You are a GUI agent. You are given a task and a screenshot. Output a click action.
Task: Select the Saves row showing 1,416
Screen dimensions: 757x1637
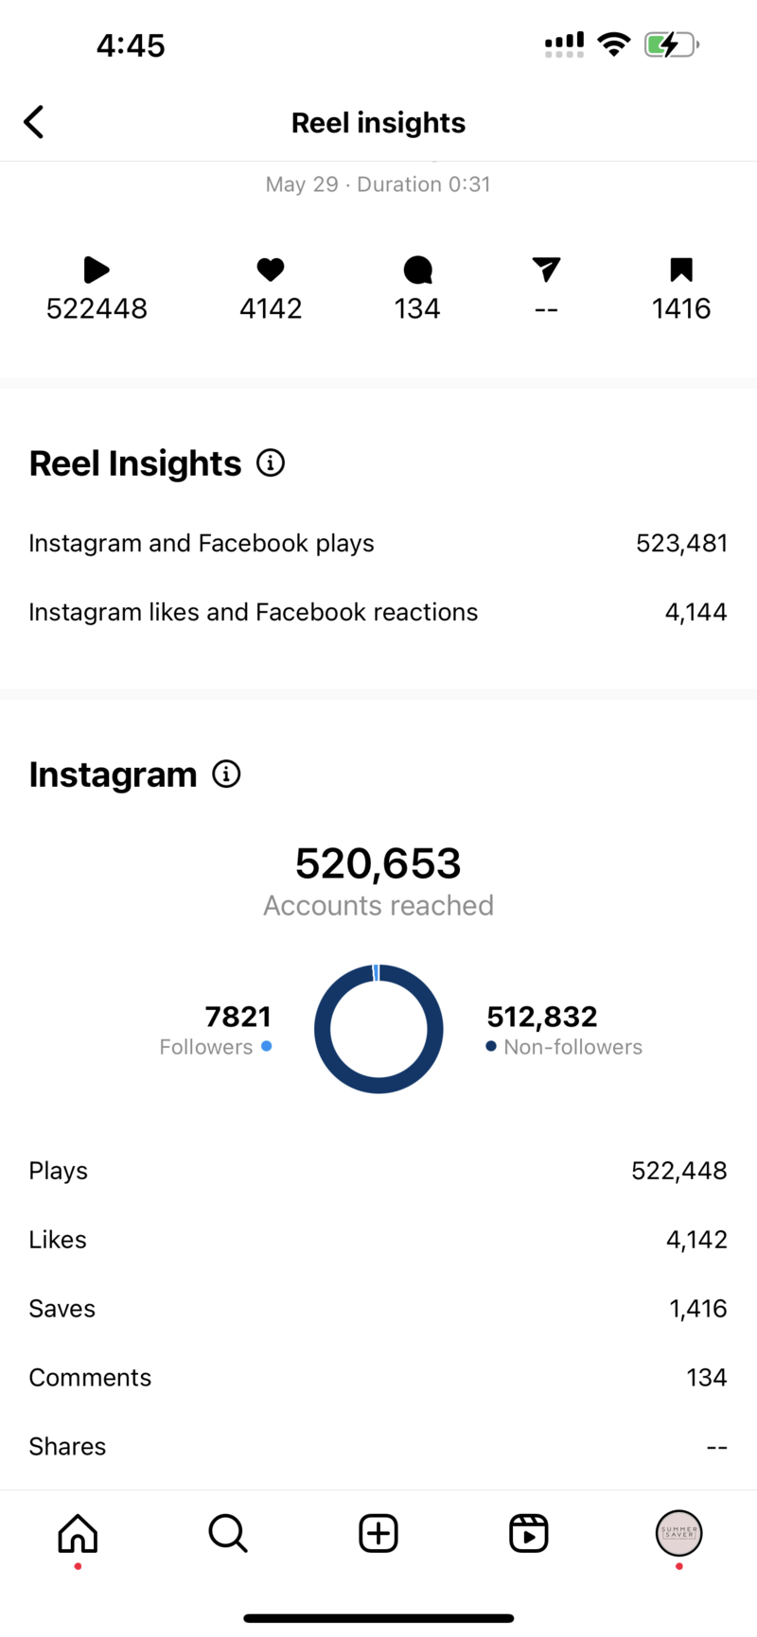pos(378,1309)
